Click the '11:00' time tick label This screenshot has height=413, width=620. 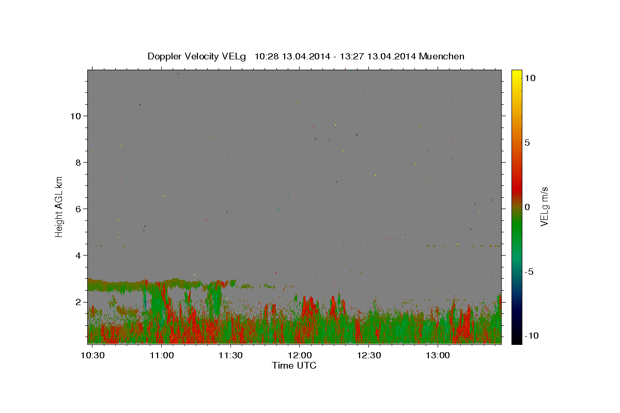click(162, 356)
